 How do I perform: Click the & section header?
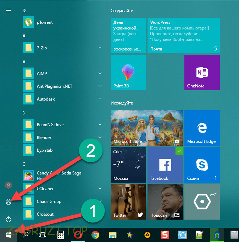24,11
